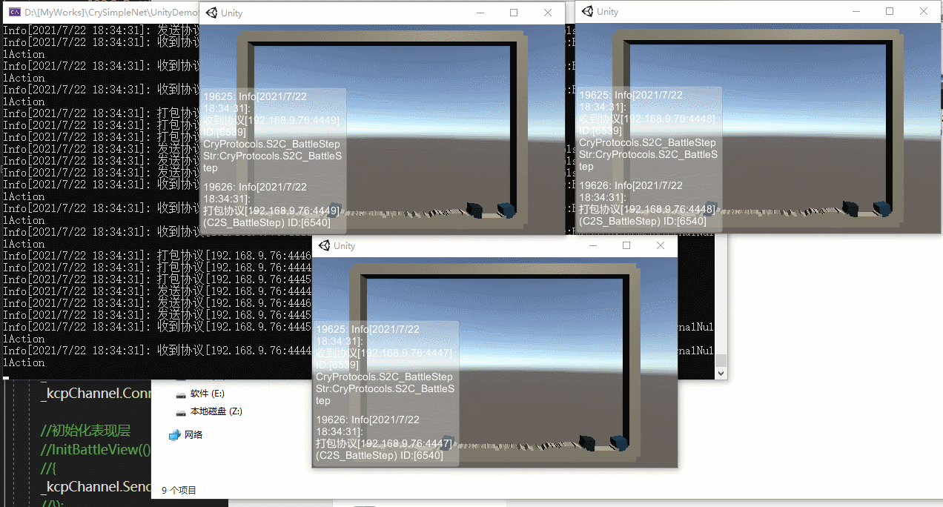Close the Unity window showing port 4448
Viewport: 943px width, 507px height.
click(x=924, y=11)
